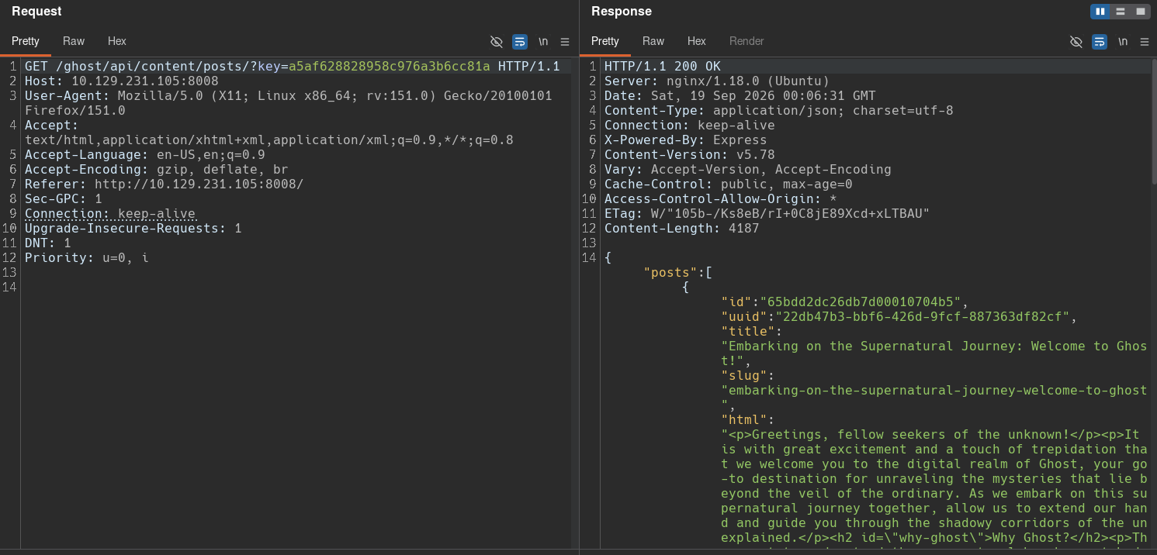Switch to the Response Raw tab
This screenshot has width=1157, height=555.
click(653, 41)
